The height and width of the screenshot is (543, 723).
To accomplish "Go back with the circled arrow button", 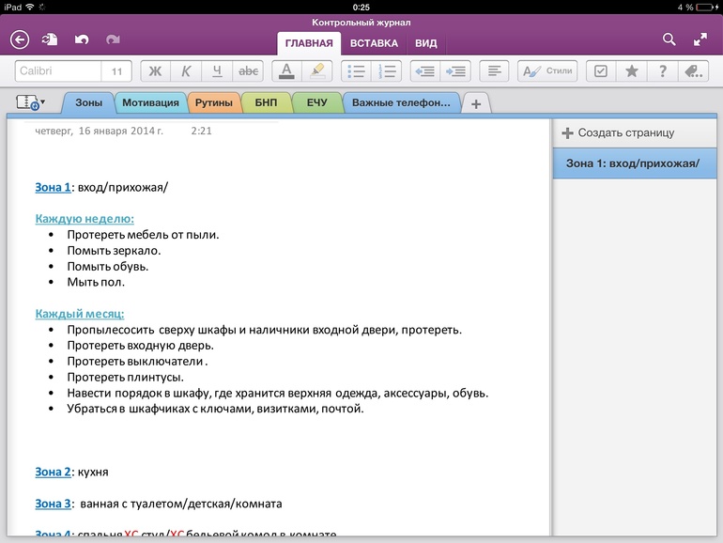I will coord(20,39).
